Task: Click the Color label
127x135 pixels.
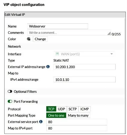Action: [x=12, y=39]
